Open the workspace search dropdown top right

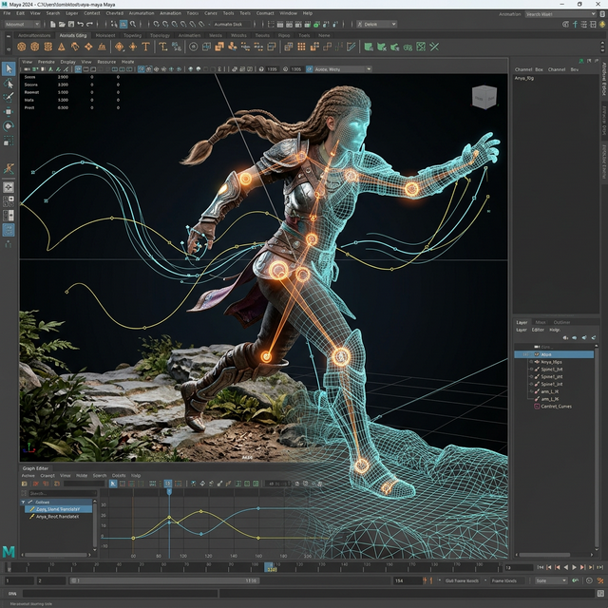coord(560,14)
